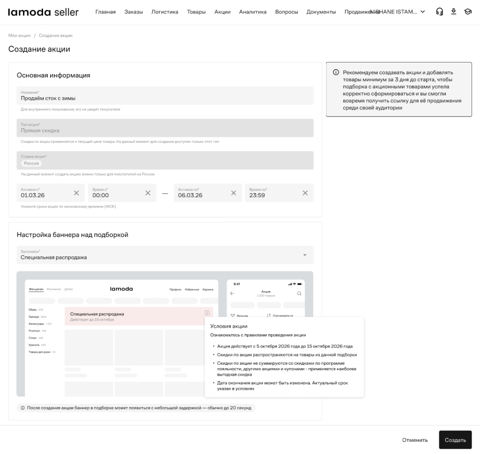Click 'Настройка баннера над подборкой' heading

coord(72,235)
